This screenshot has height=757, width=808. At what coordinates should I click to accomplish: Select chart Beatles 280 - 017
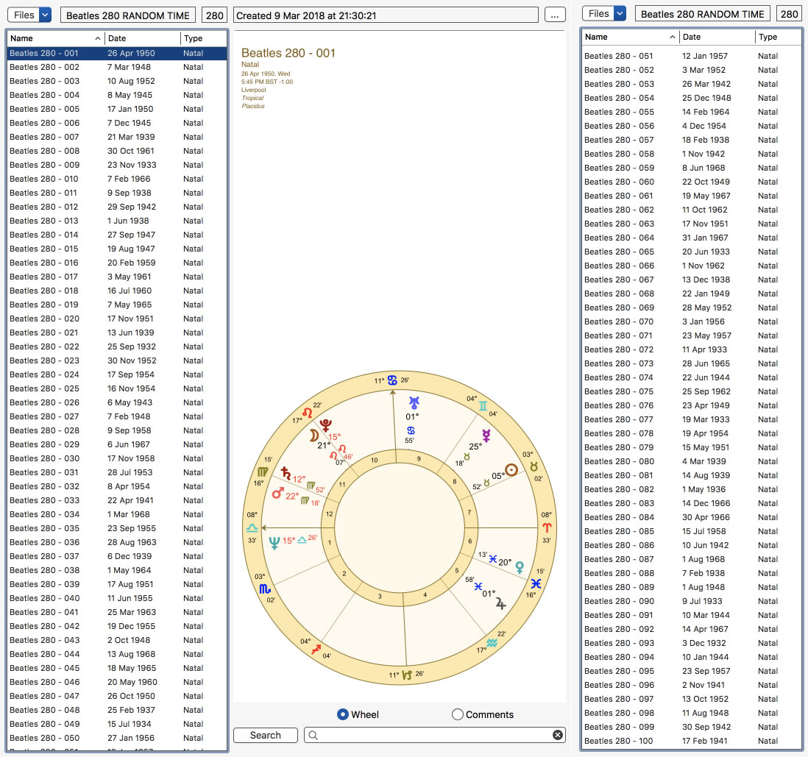[x=117, y=277]
